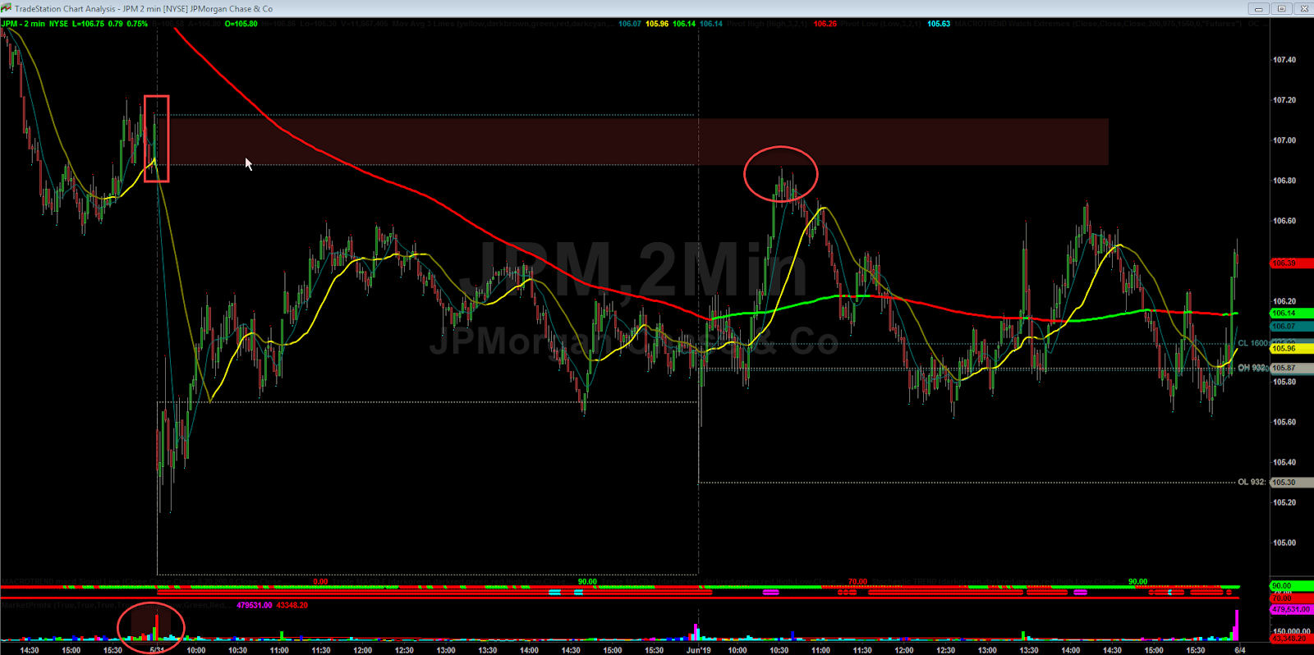The image size is (1314, 655).
Task: Click the 5/31 date on time axis
Action: [156, 650]
